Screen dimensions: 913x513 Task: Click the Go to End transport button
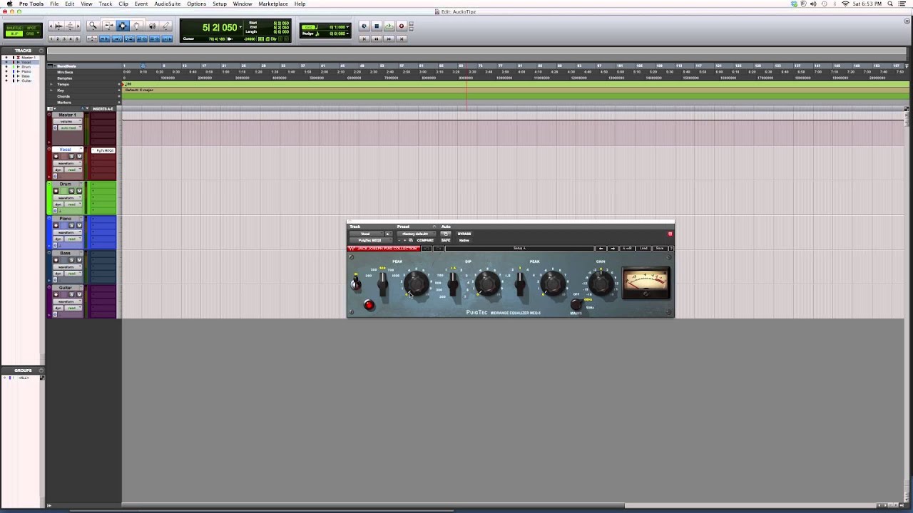401,38
